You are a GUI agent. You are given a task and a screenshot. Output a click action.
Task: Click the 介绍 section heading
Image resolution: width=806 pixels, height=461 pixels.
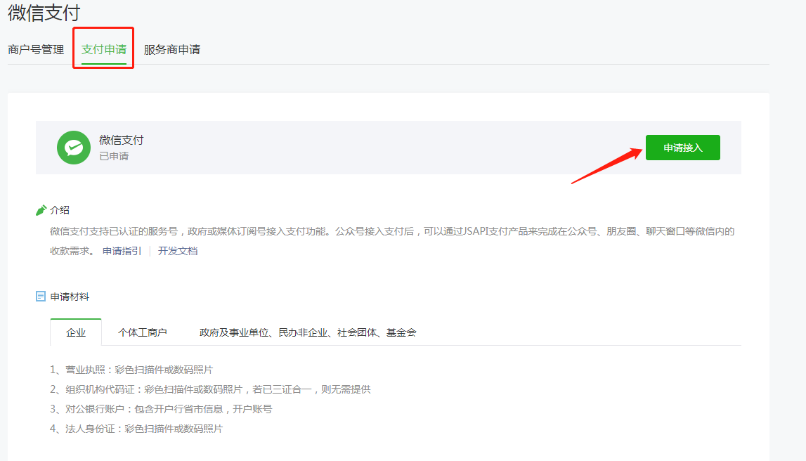point(60,210)
